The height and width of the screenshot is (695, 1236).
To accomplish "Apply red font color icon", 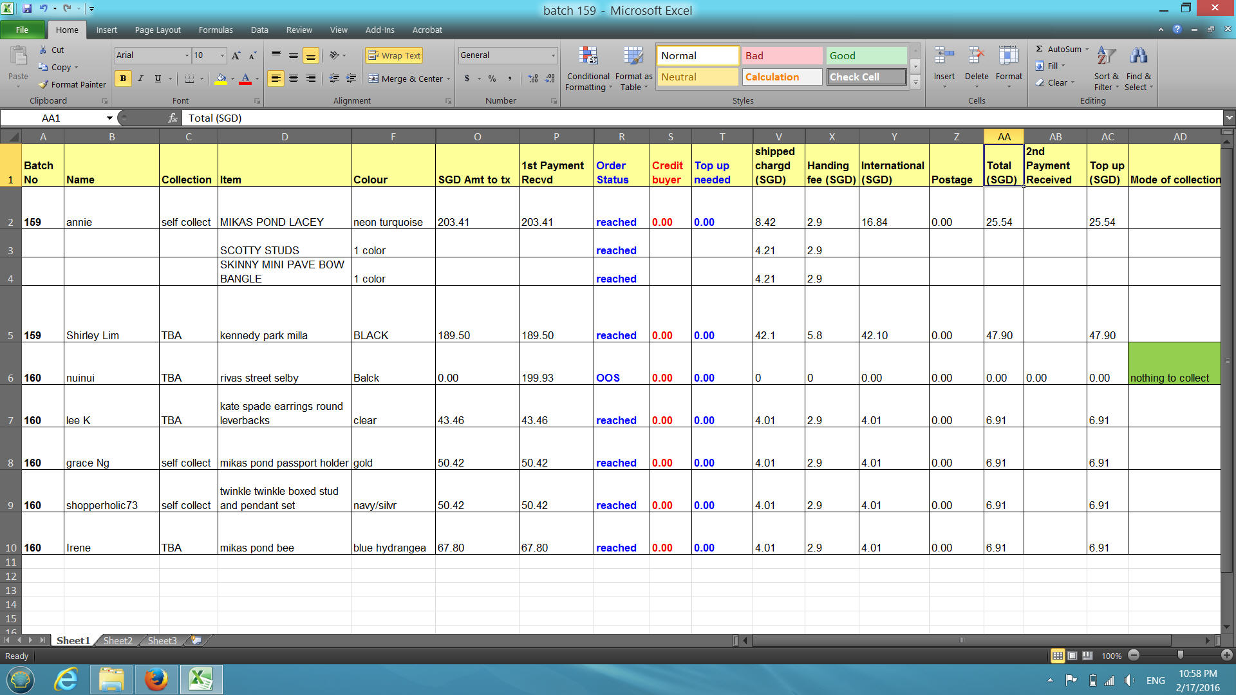I will (245, 79).
